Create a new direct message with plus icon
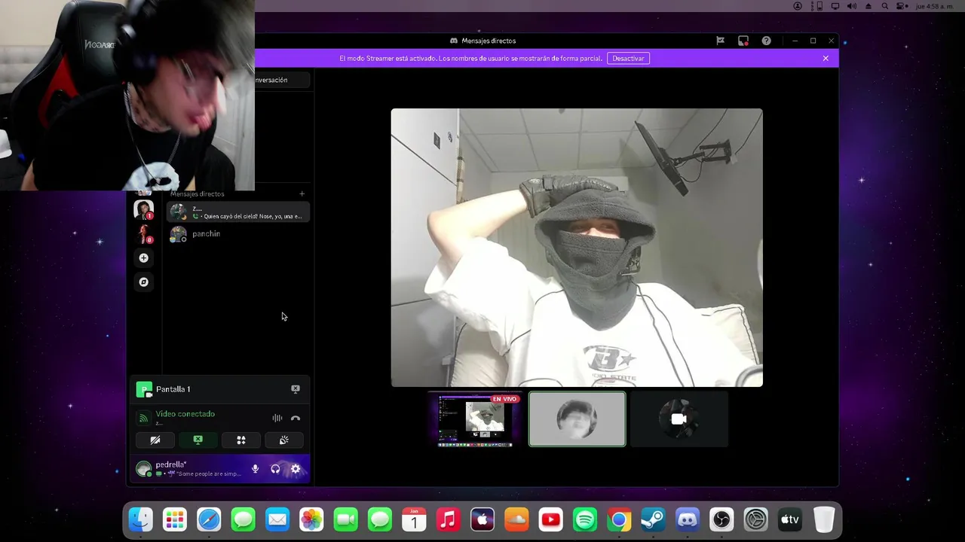Image resolution: width=965 pixels, height=542 pixels. point(302,194)
